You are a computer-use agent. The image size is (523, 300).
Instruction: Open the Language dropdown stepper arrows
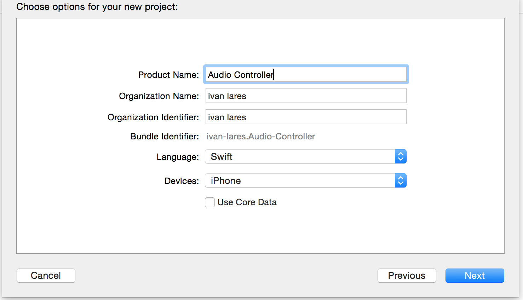400,156
